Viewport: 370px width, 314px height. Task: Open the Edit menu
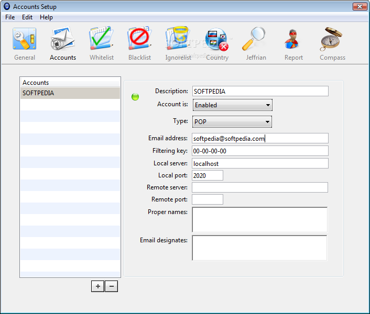27,17
